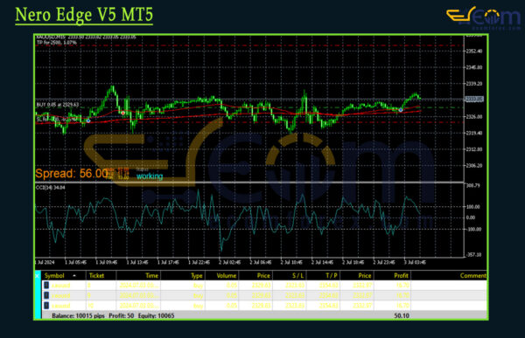Click the red trade marker on the price chart
This screenshot has height=338, width=525.
(x=123, y=113)
